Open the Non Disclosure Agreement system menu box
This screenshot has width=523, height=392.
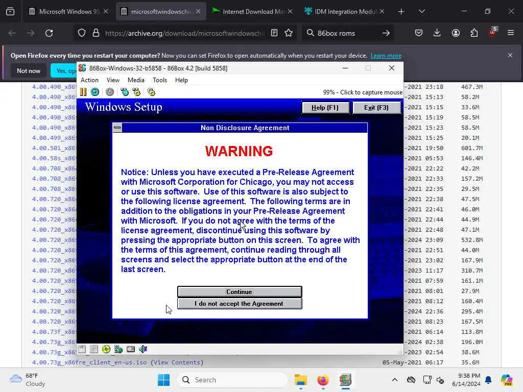117,128
